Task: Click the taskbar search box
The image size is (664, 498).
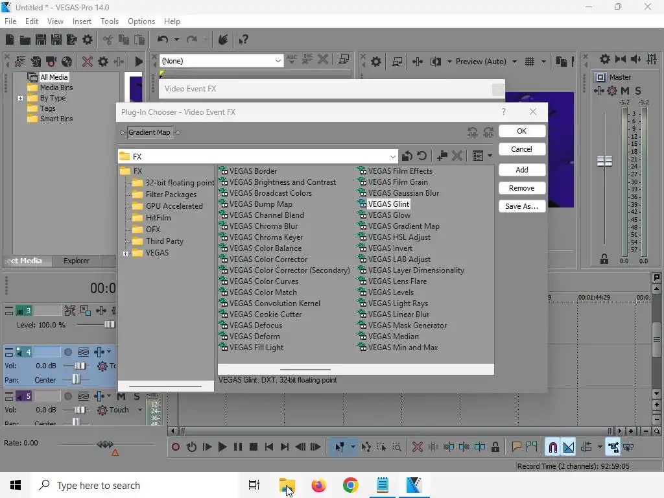Action: (136, 485)
